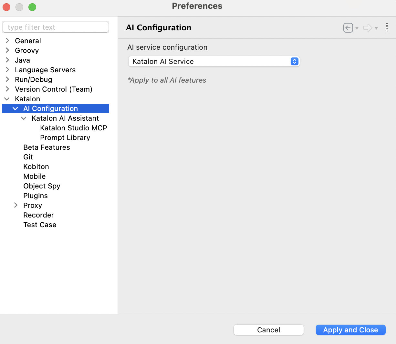396x344 pixels.
Task: Expand the Proxy tree node
Action: (x=16, y=205)
